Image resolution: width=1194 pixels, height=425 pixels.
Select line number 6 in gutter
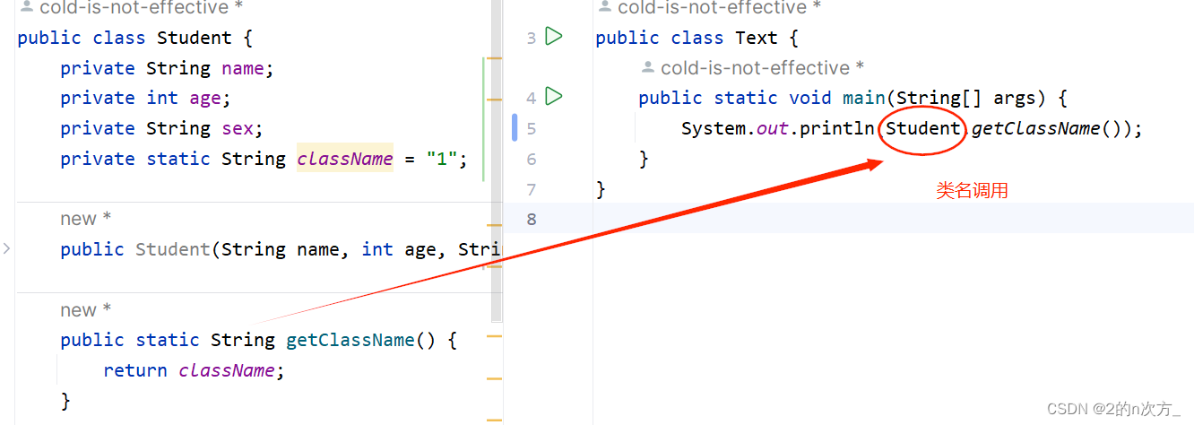[x=532, y=159]
